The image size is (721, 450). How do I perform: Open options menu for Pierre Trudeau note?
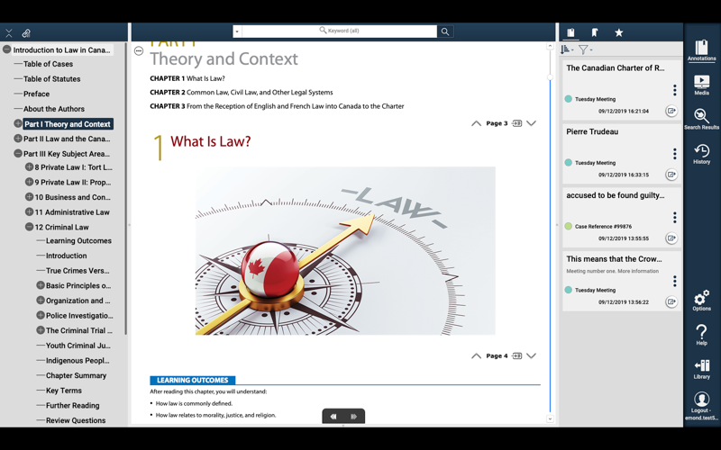[x=674, y=154]
